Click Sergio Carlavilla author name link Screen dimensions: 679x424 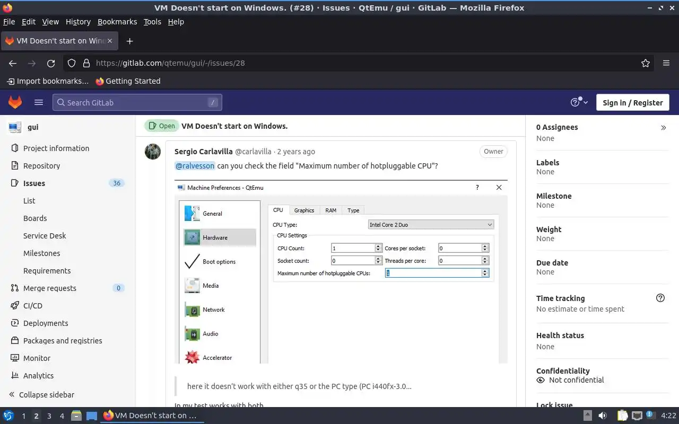tap(204, 152)
